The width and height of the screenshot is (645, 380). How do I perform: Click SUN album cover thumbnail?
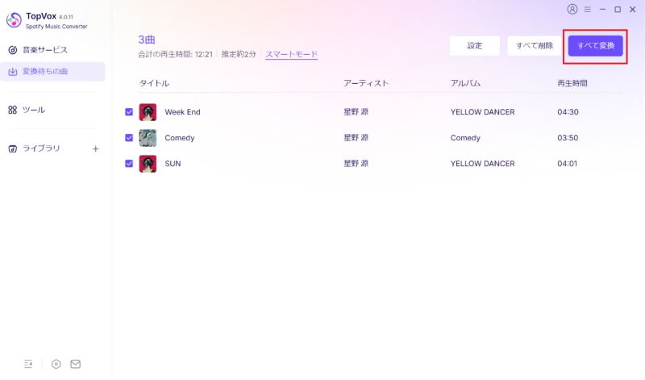pos(148,164)
